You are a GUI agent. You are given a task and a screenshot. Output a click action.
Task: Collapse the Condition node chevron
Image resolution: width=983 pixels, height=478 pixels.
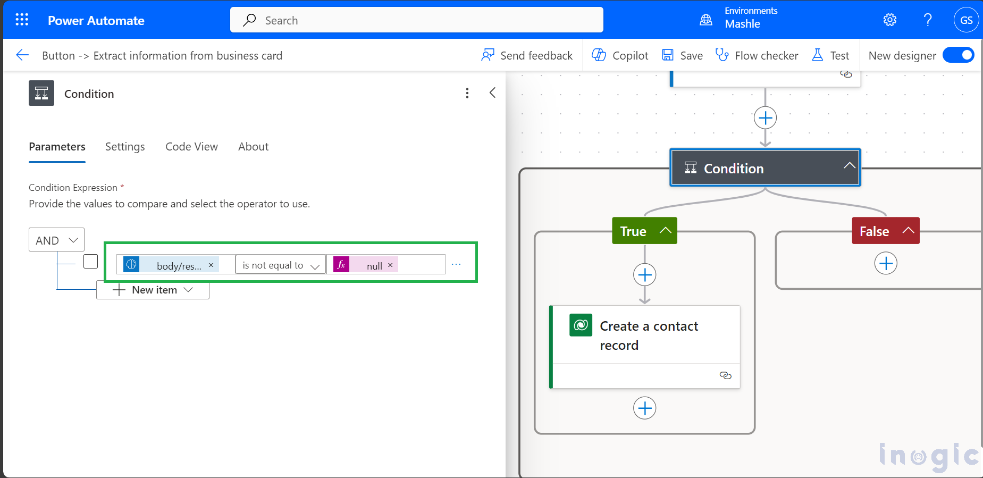849,165
